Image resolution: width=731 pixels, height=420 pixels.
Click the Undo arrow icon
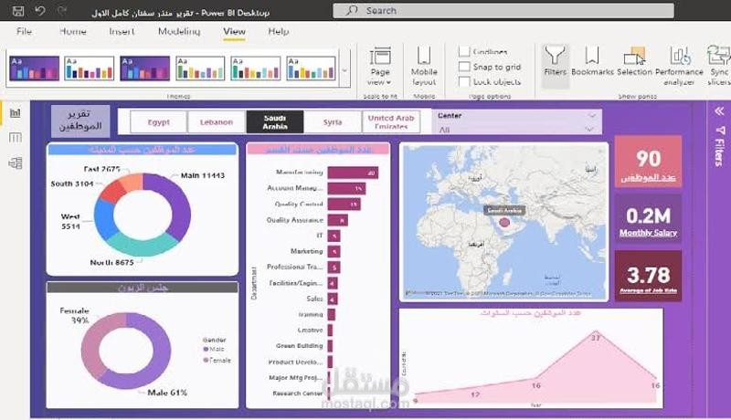point(39,10)
